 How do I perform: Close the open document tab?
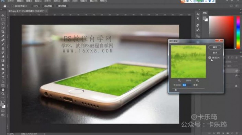point(46,11)
